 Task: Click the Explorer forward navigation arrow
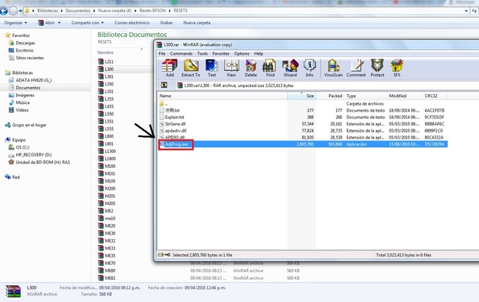(x=13, y=11)
